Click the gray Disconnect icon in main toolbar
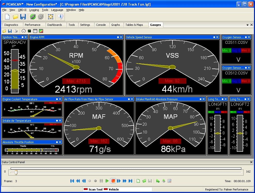 (x=41, y=17)
